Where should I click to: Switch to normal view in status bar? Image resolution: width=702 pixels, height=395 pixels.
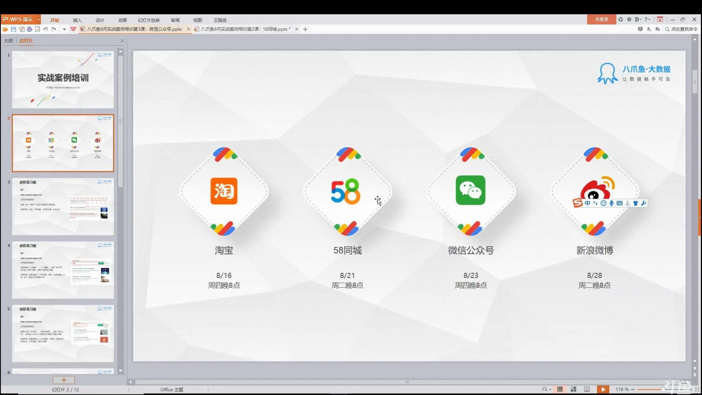[x=560, y=389]
